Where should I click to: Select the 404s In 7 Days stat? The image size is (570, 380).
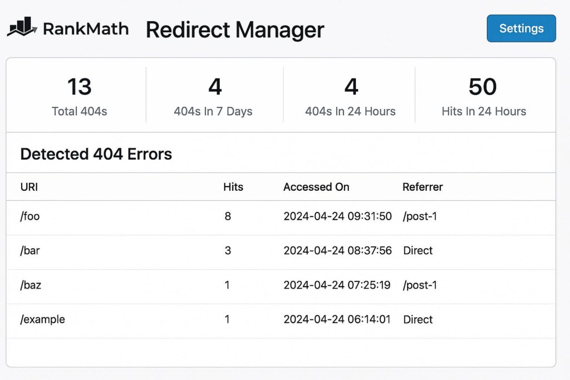click(213, 96)
